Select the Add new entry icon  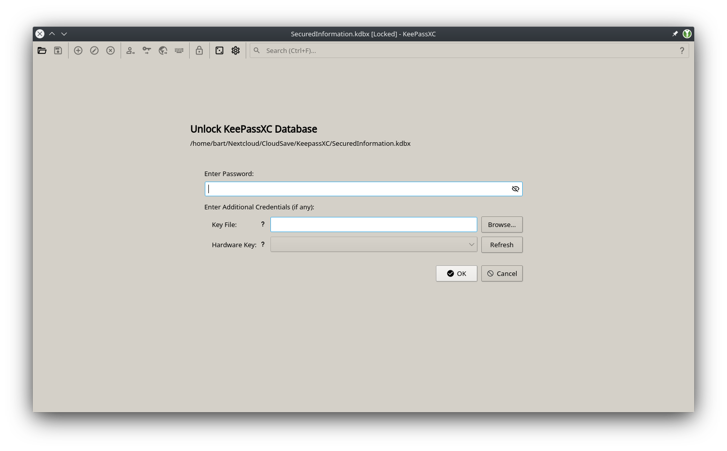tap(78, 50)
